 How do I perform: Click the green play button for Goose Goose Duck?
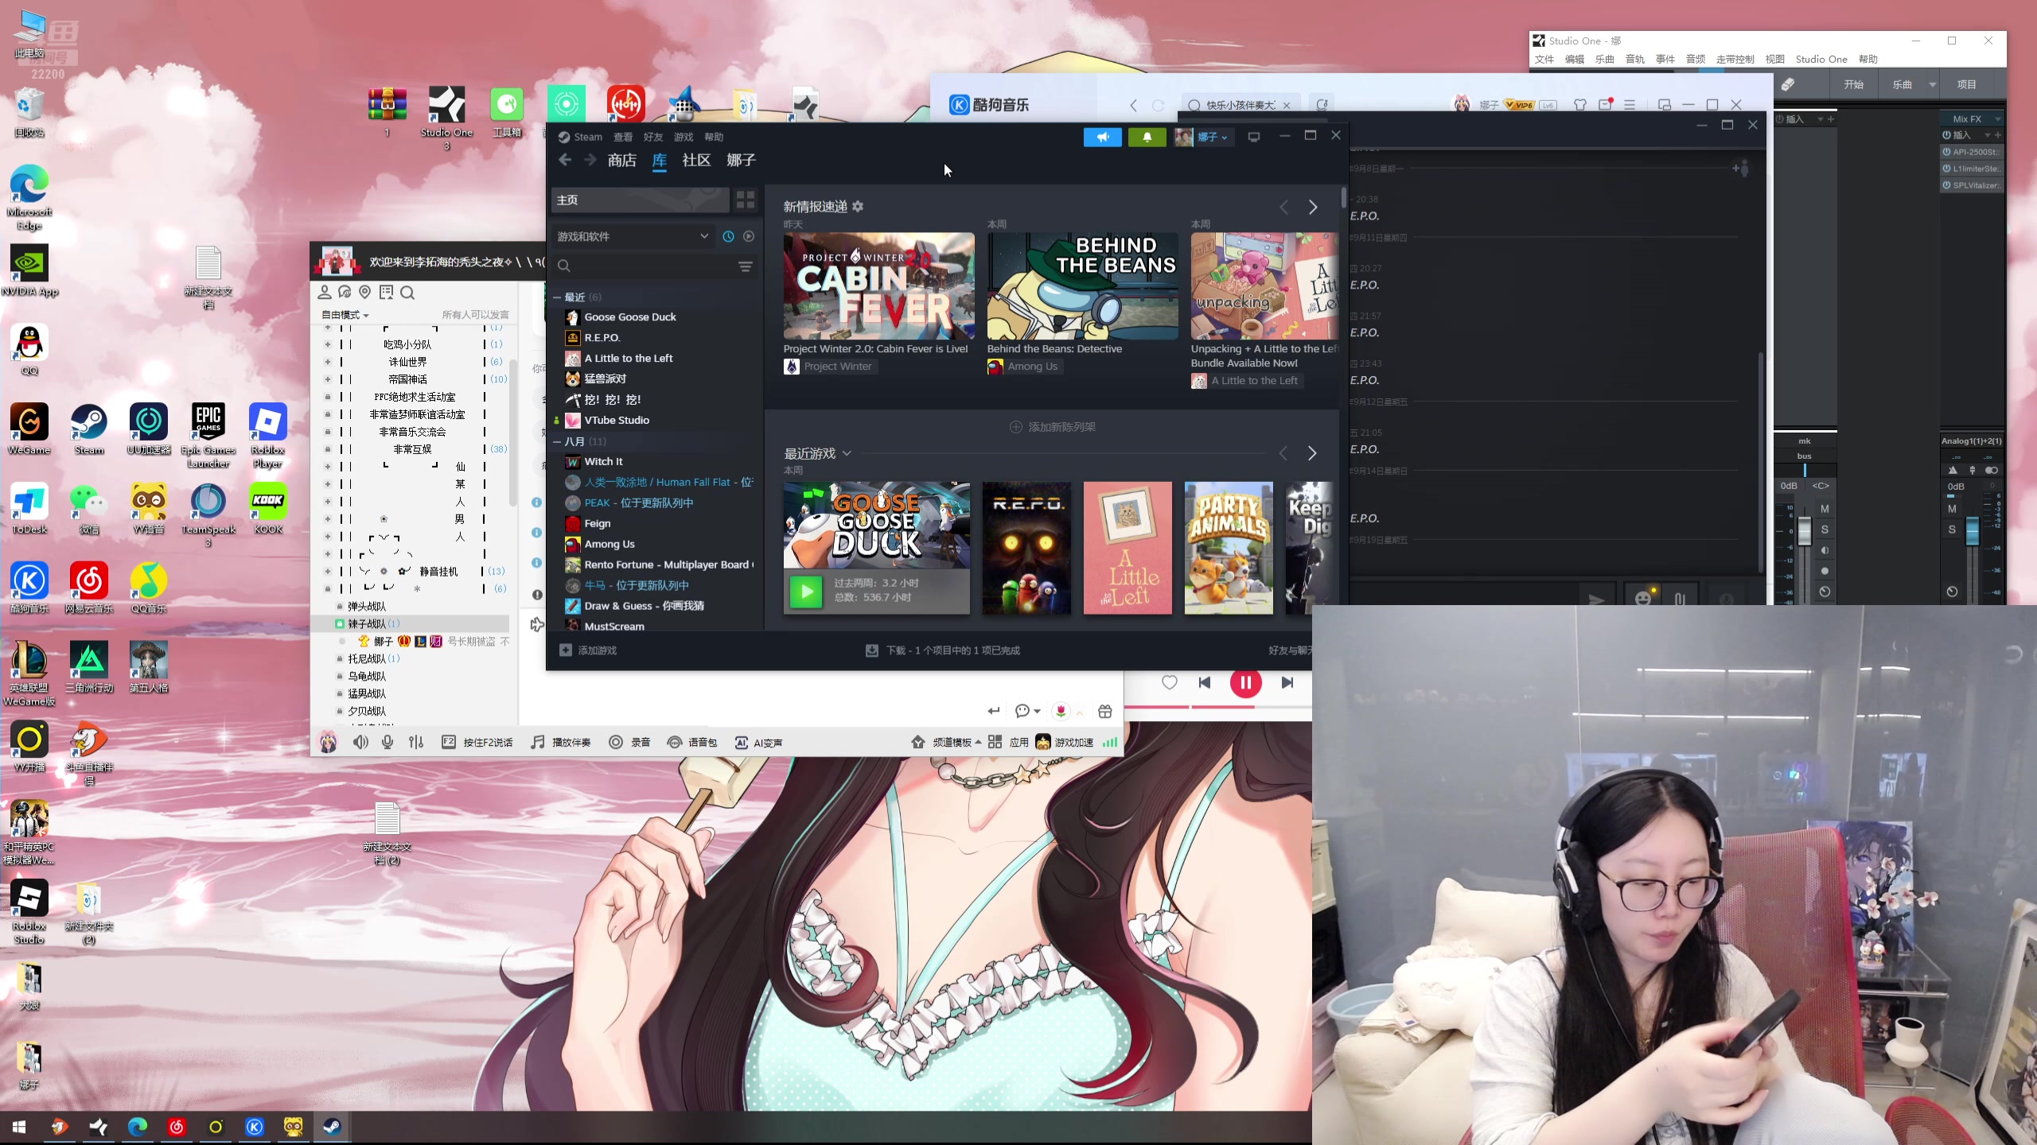point(805,591)
